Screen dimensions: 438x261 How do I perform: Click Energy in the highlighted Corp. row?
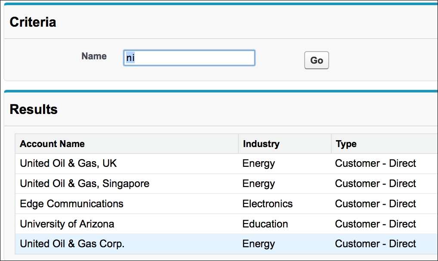point(259,244)
